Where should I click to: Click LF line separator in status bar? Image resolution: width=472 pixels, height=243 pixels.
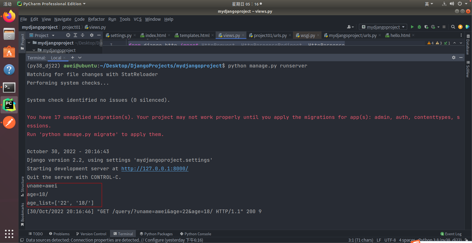coord(379,240)
